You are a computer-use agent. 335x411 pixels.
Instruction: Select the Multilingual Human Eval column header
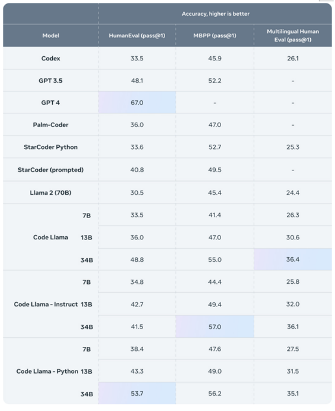point(293,35)
